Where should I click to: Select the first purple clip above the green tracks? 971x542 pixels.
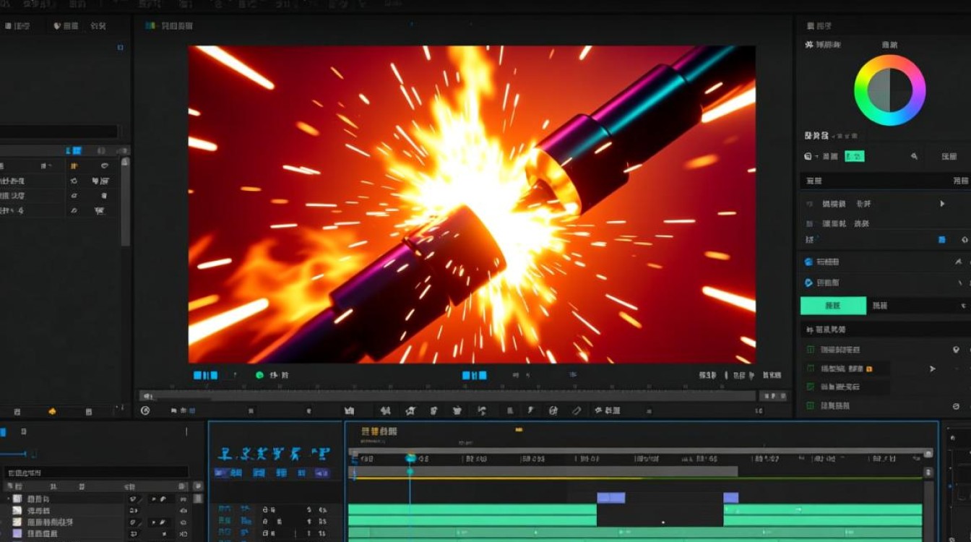click(x=611, y=498)
